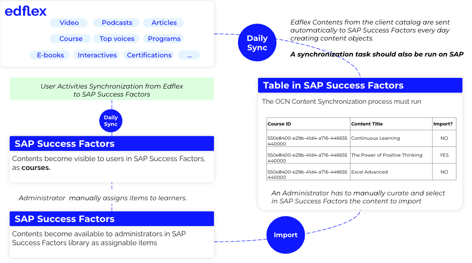
Task: Click the SAP Success Factors header above library text
Action: point(112,218)
